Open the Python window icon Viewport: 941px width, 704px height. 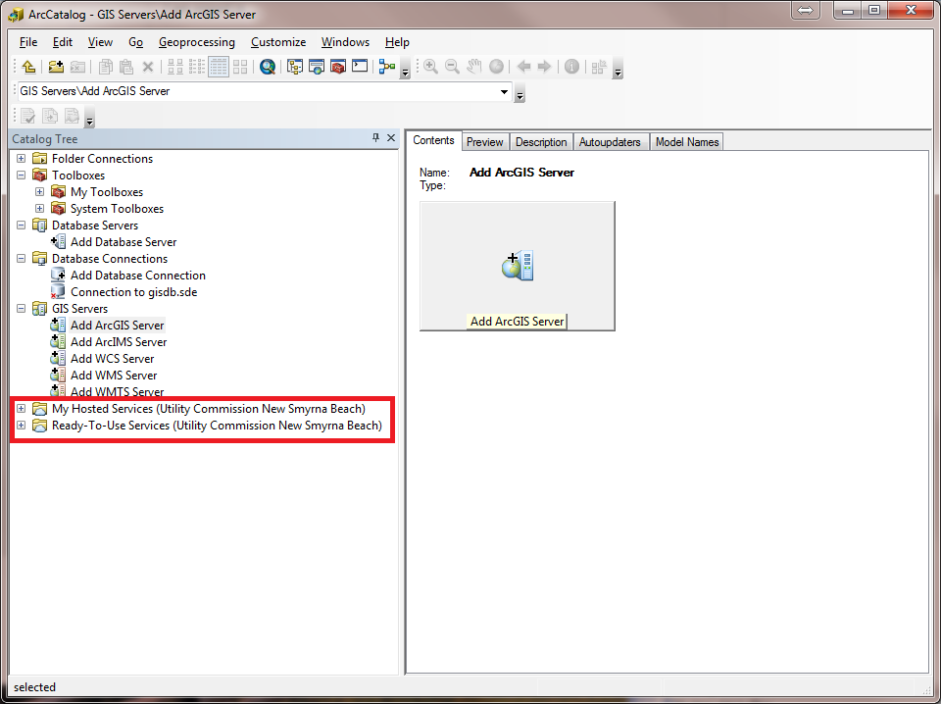coord(360,67)
